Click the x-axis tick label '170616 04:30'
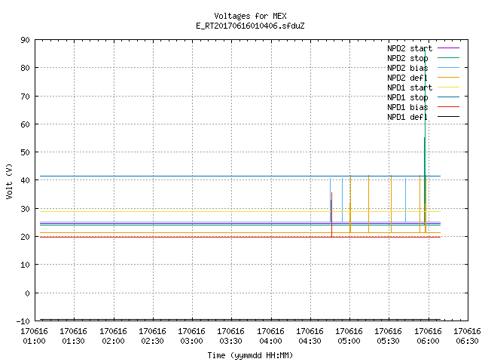482x362 pixels. coord(310,336)
